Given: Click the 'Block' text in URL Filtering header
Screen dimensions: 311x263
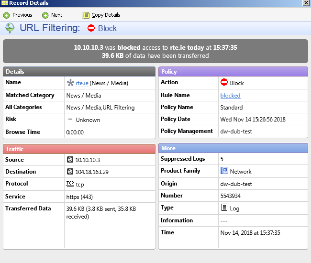Looking at the screenshot, I should (x=108, y=28).
